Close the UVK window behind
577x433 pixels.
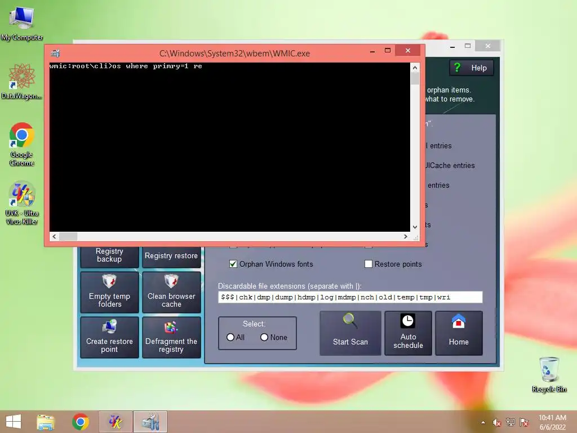(x=487, y=46)
